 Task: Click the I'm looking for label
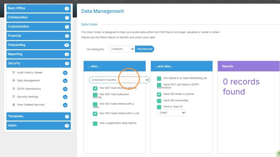point(95,49)
